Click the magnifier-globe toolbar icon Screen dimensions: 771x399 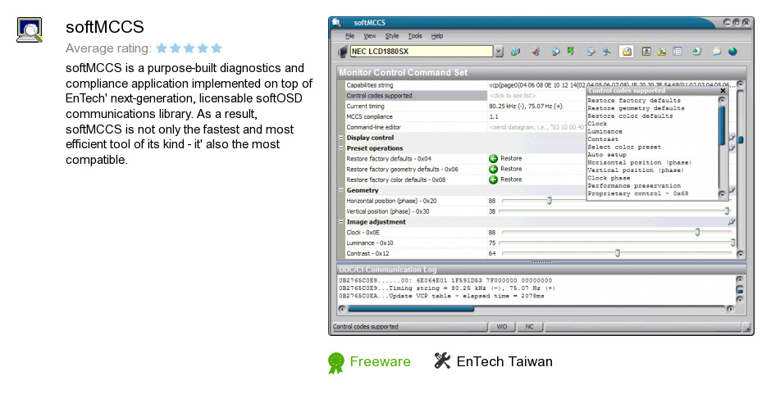555,51
